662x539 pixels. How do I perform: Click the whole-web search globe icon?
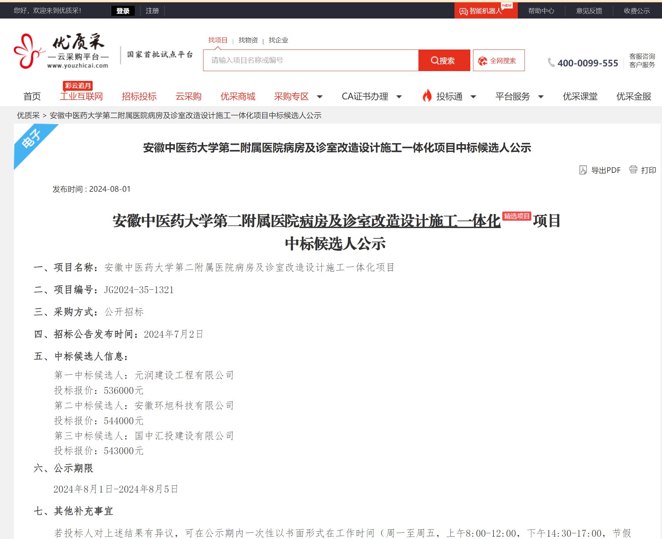pos(482,61)
